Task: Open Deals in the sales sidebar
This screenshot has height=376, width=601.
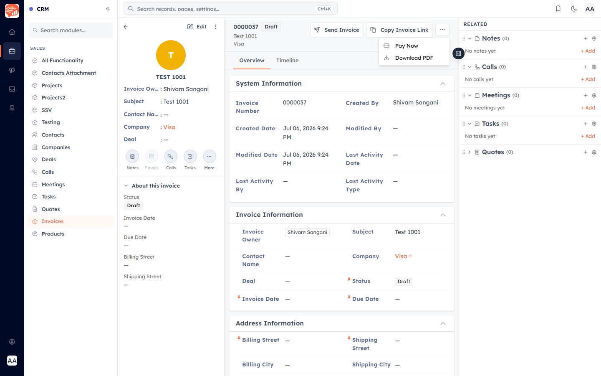Action: coord(71,160)
